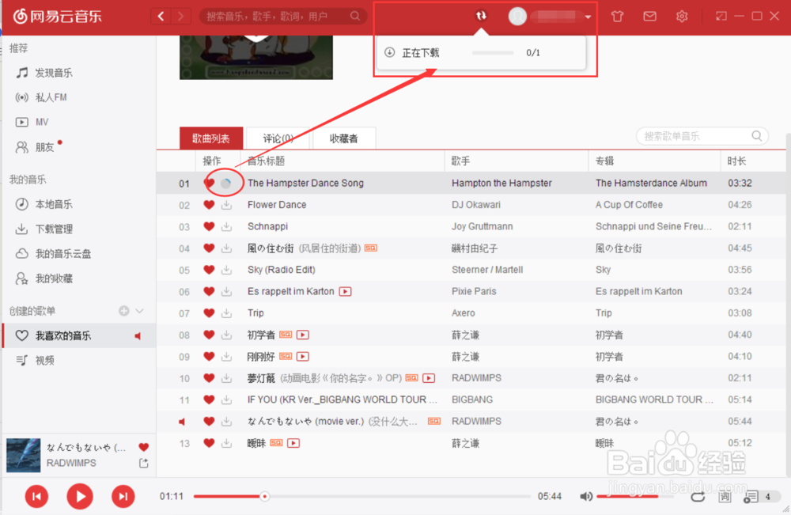791x515 pixels.
Task: Click the search magnifier in top bar
Action: (x=355, y=16)
